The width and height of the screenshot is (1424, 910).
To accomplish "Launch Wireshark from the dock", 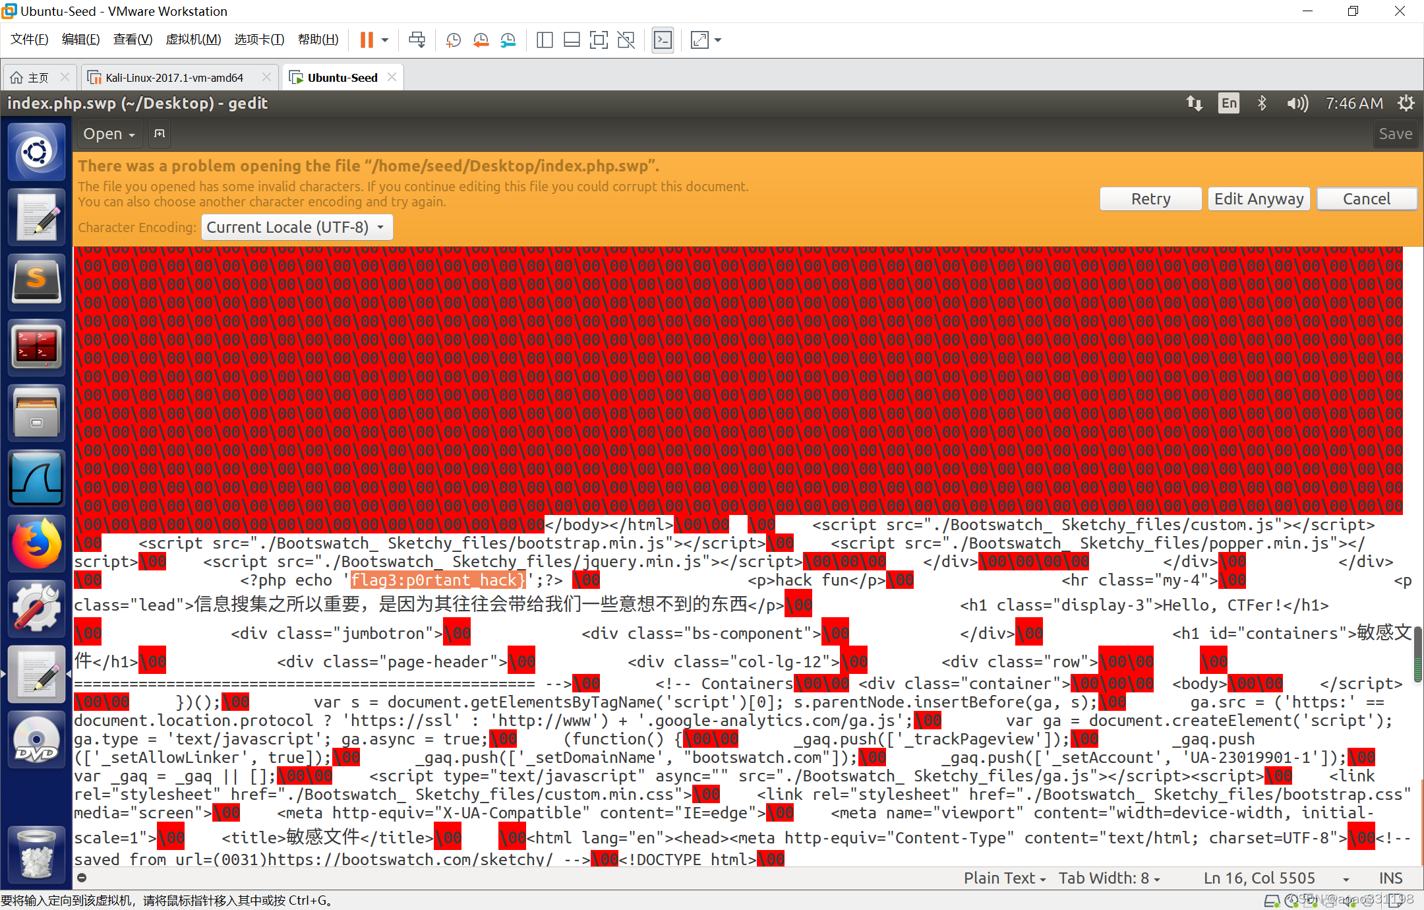I will pyautogui.click(x=36, y=477).
